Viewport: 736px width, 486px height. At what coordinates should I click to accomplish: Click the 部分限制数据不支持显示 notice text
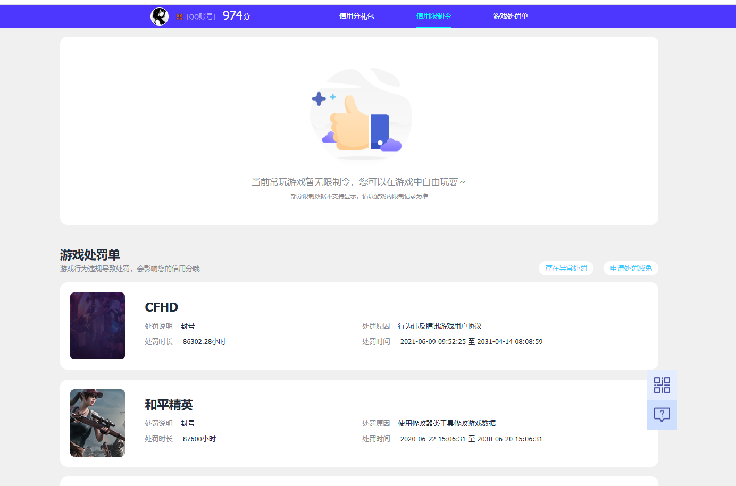(x=360, y=196)
